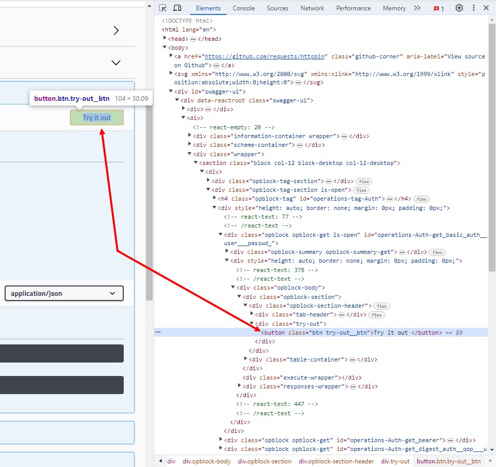Open the application/json content type dropdown
This screenshot has width=496, height=467.
(x=64, y=293)
